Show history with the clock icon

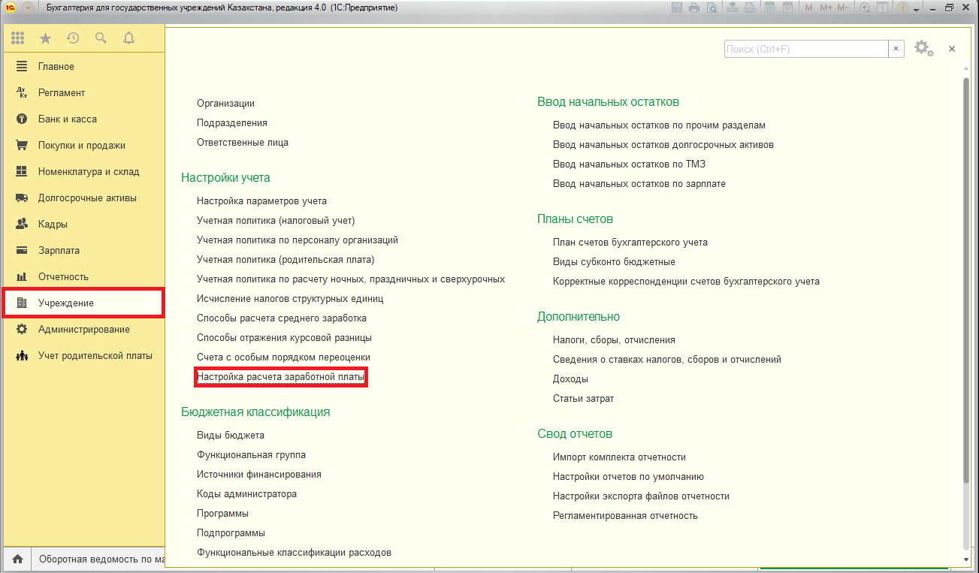pos(73,38)
